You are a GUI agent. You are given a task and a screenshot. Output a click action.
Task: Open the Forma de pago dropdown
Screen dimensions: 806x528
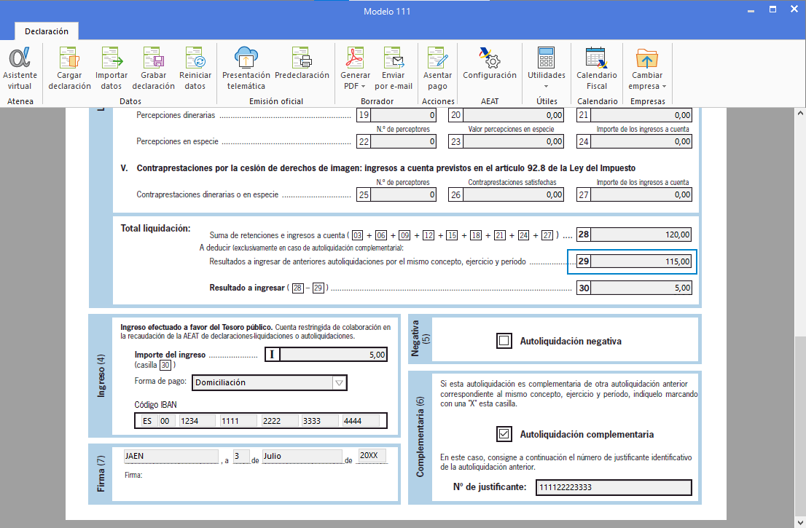point(340,382)
